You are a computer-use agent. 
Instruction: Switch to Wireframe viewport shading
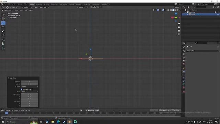(x=171, y=10)
